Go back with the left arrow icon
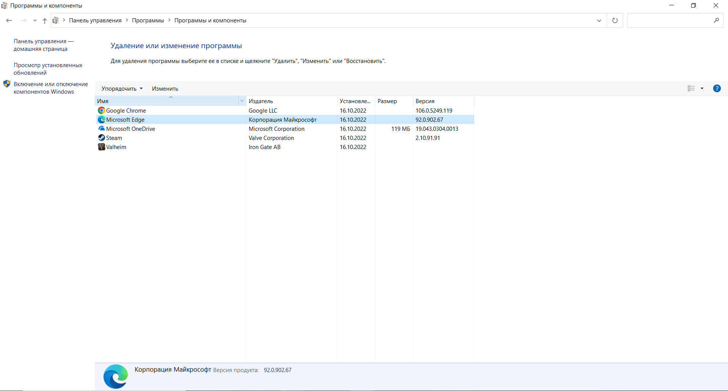The height and width of the screenshot is (391, 728). [x=9, y=20]
